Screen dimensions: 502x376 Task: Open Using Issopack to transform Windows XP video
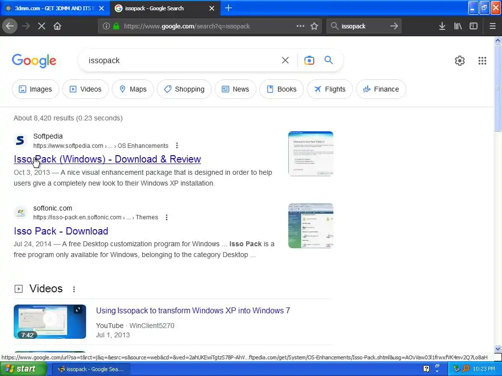click(x=193, y=310)
